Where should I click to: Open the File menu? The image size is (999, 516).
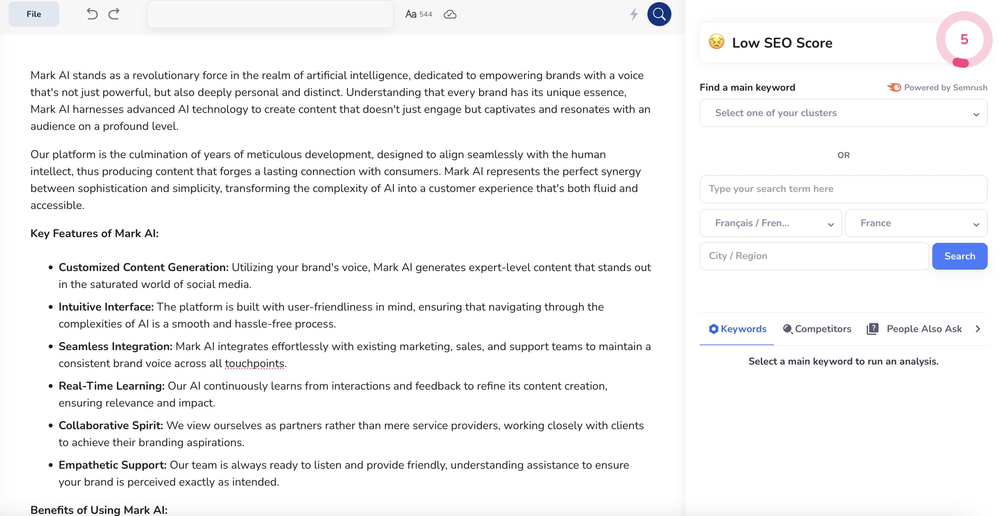(x=34, y=14)
